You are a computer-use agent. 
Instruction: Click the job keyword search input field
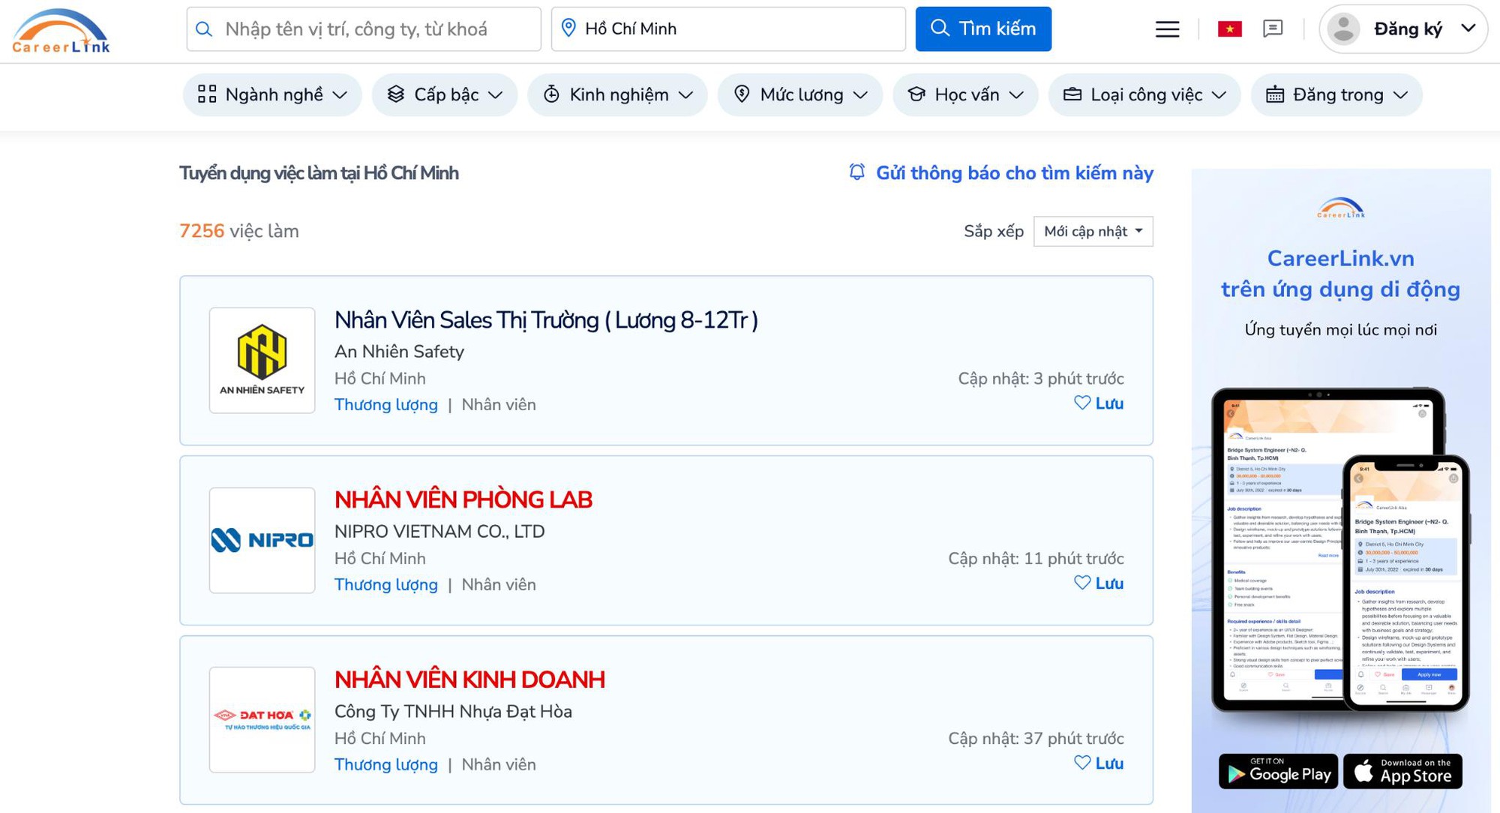coord(364,28)
